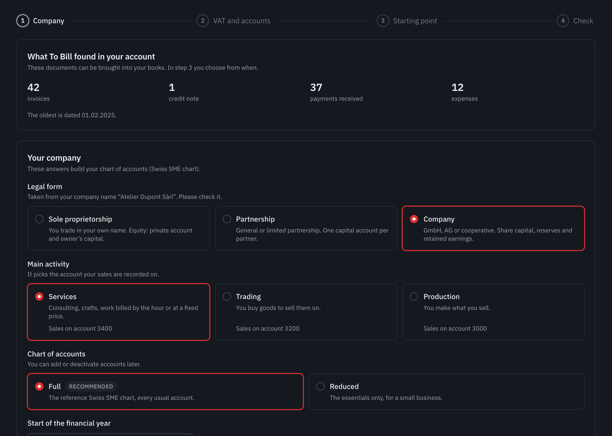Screen dimensions: 612x436
Task: Choose the Partnership legal form radio
Action: pyautogui.click(x=227, y=219)
